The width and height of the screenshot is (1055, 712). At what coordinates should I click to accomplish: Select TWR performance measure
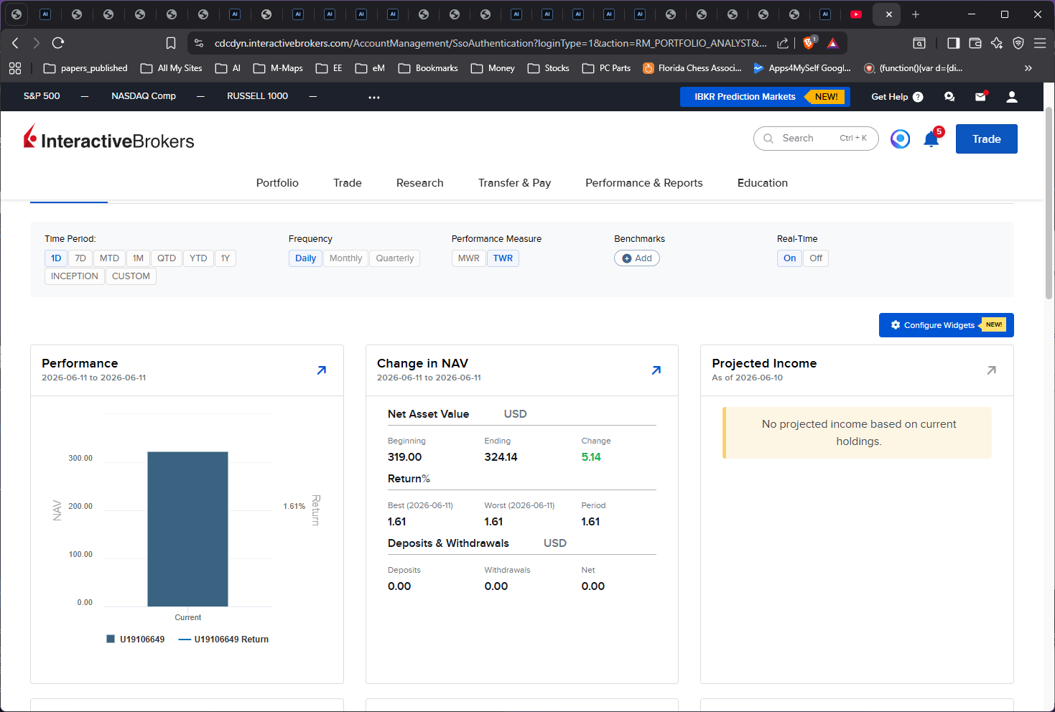click(503, 258)
